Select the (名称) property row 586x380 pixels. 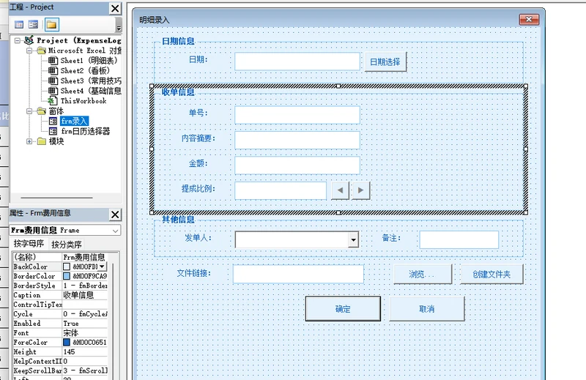pos(60,257)
